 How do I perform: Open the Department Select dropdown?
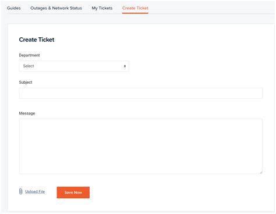(x=74, y=66)
